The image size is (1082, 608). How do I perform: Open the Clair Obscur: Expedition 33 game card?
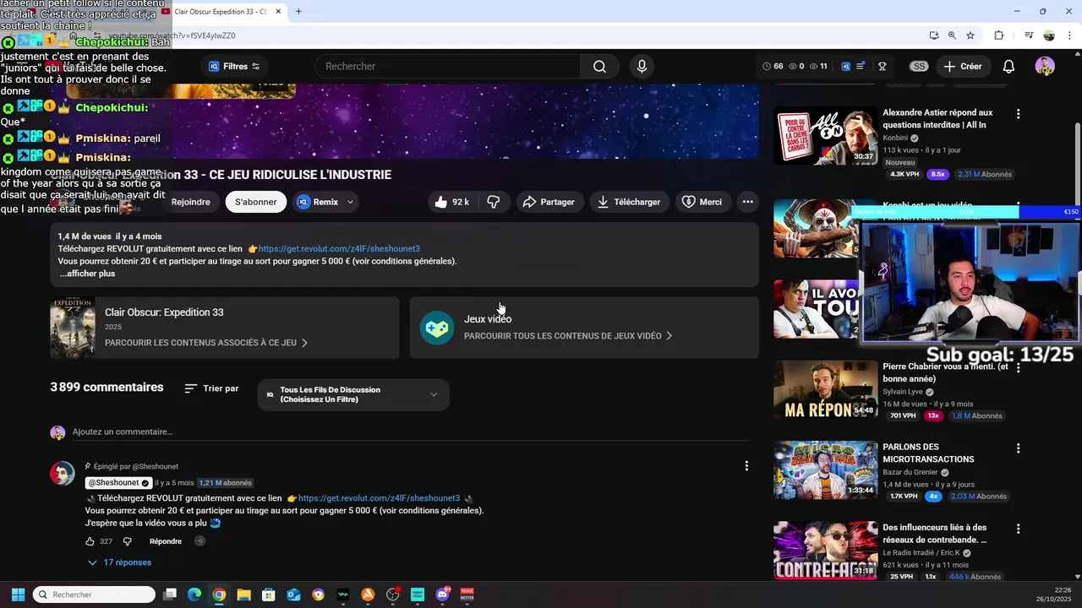coord(224,328)
